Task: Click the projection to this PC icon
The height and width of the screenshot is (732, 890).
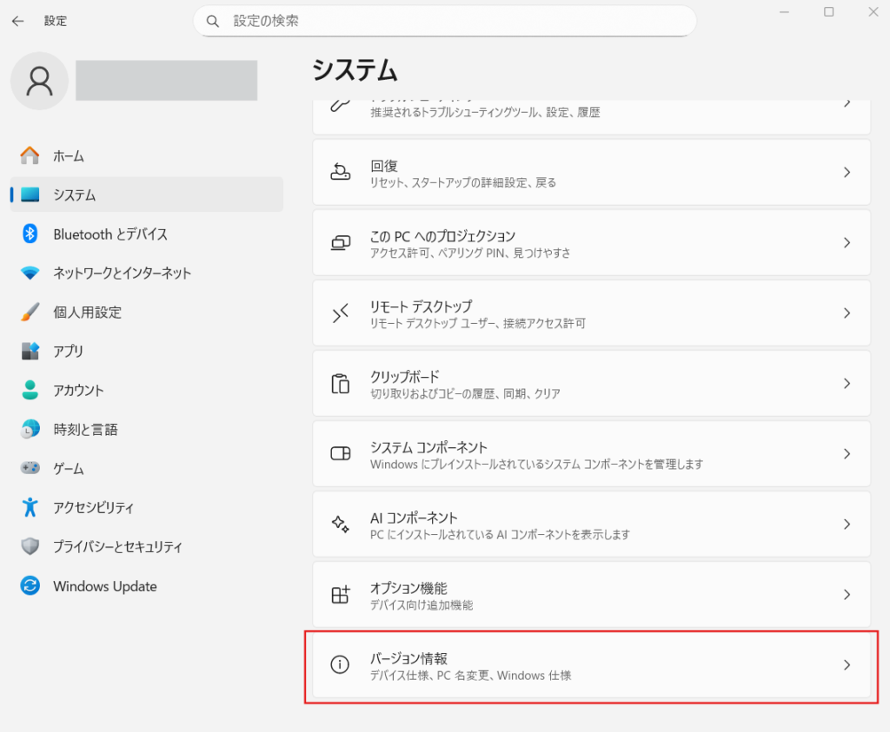Action: 340,243
